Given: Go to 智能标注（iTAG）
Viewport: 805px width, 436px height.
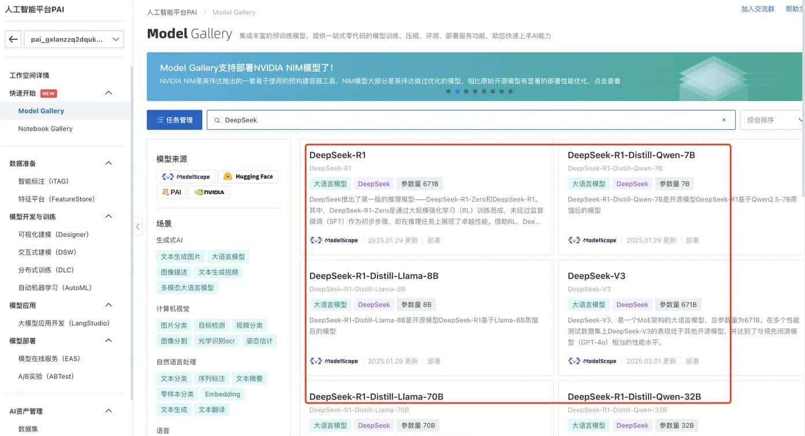Looking at the screenshot, I should 43,181.
